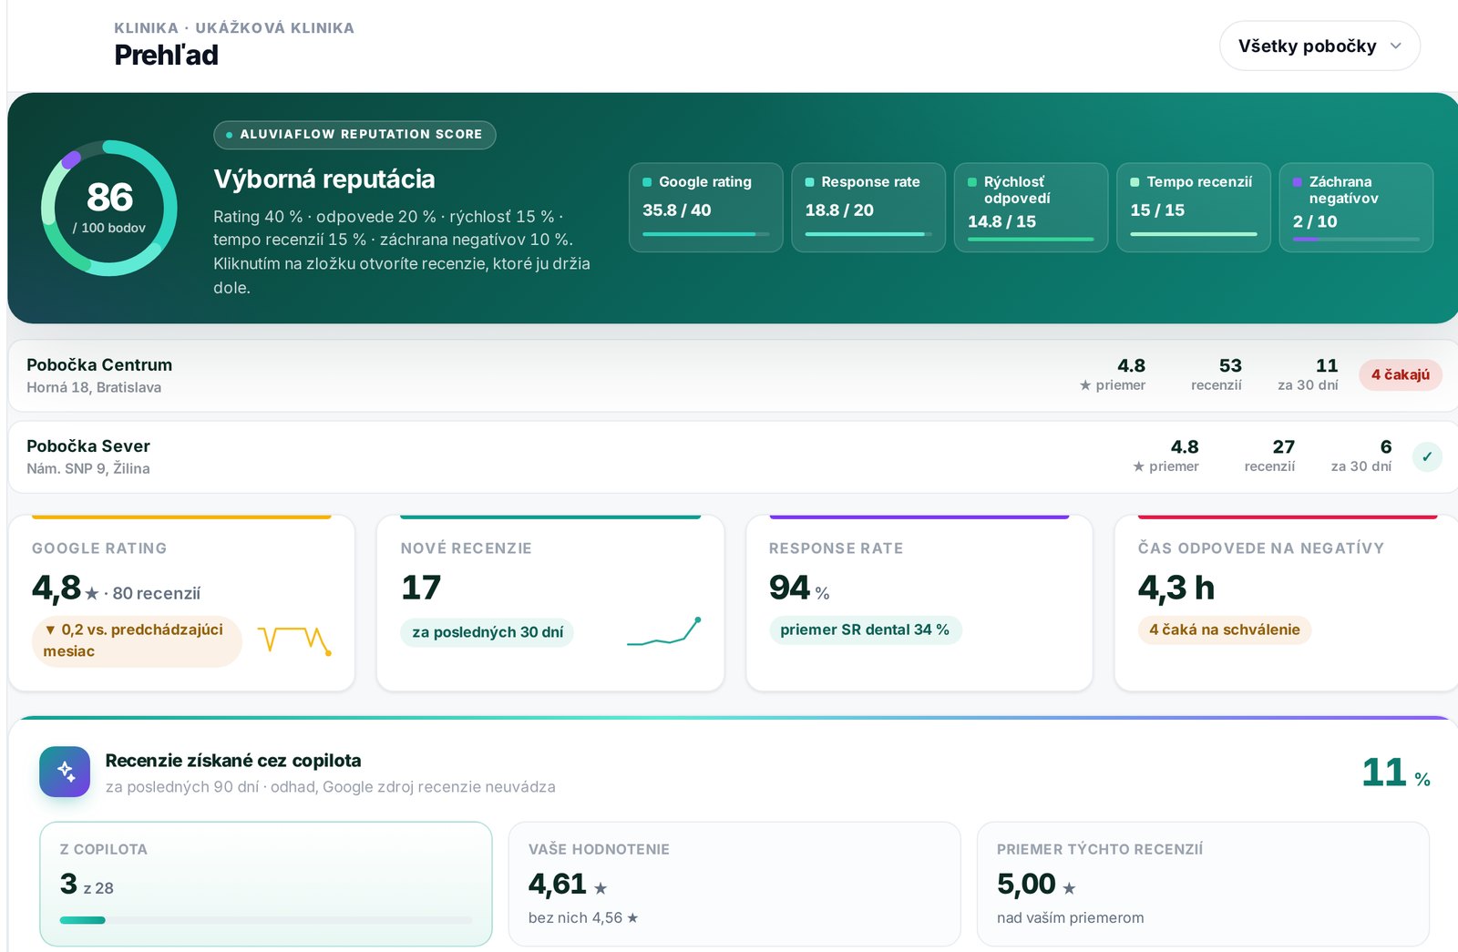This screenshot has width=1458, height=952.
Task: Click the 86 reputation score ring
Action: [x=109, y=208]
